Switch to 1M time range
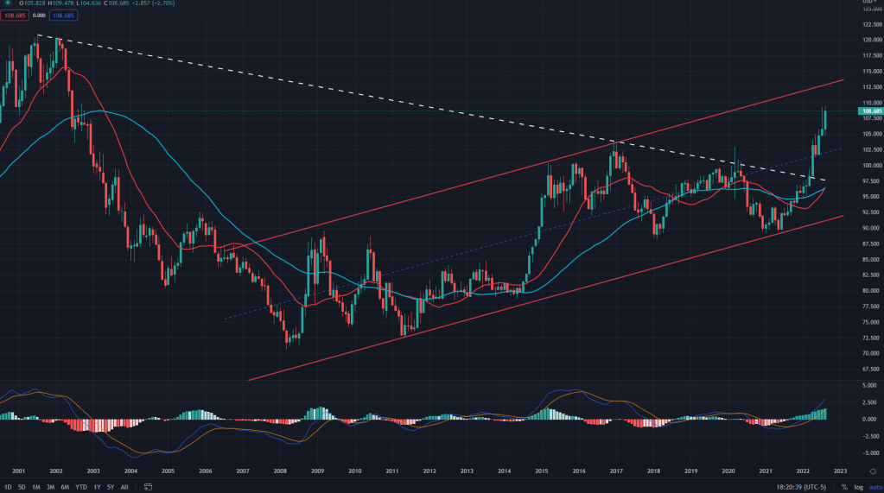 (x=36, y=487)
